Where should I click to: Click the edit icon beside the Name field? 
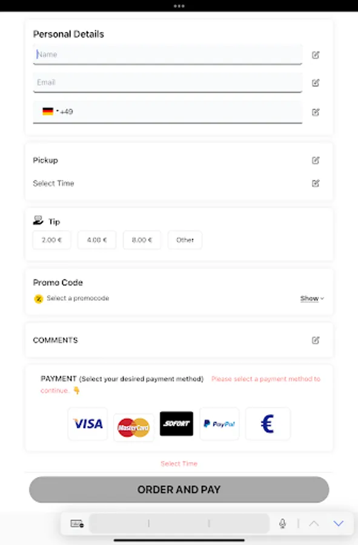pyautogui.click(x=316, y=54)
